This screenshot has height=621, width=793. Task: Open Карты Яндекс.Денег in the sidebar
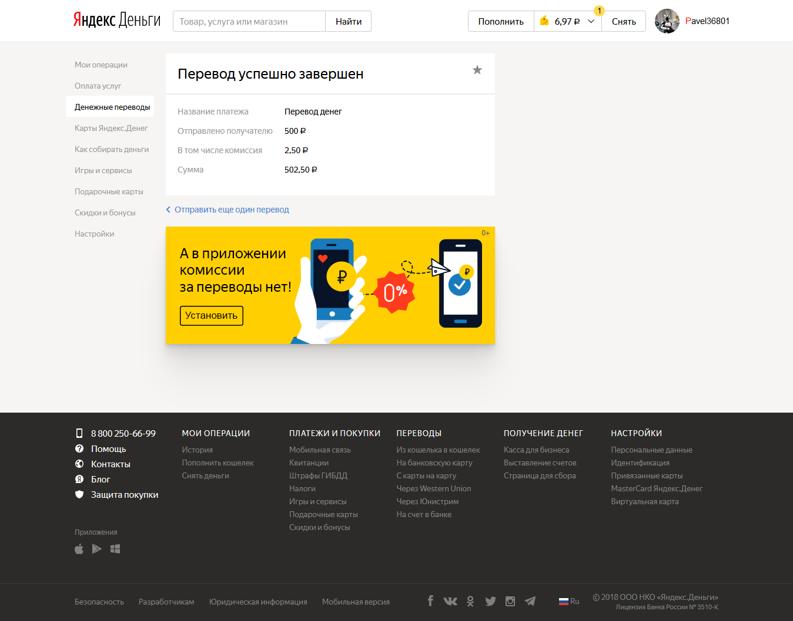click(111, 128)
